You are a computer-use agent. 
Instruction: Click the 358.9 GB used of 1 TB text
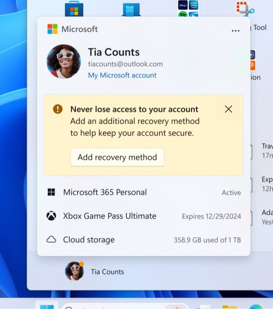coord(207,240)
